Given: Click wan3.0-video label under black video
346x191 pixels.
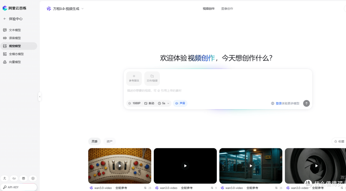Looking at the screenshot, I should coord(169,188).
